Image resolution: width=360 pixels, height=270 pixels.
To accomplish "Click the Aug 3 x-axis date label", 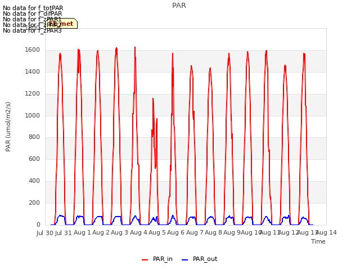I will 119,232.
